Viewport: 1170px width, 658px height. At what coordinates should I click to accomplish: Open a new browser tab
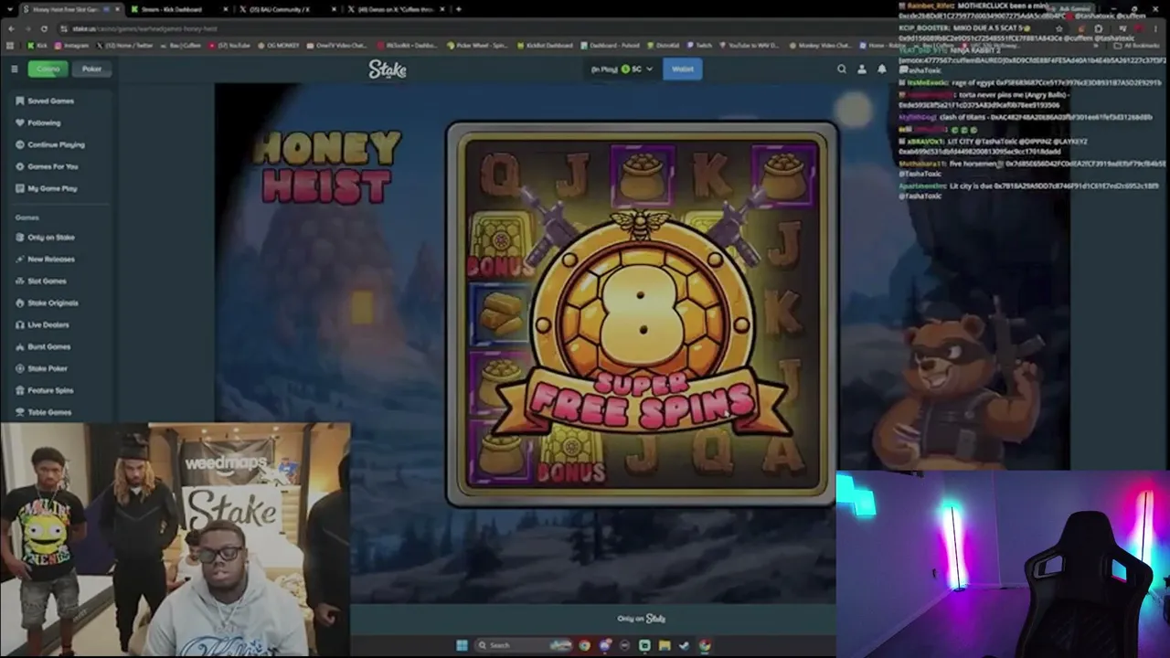(458, 9)
